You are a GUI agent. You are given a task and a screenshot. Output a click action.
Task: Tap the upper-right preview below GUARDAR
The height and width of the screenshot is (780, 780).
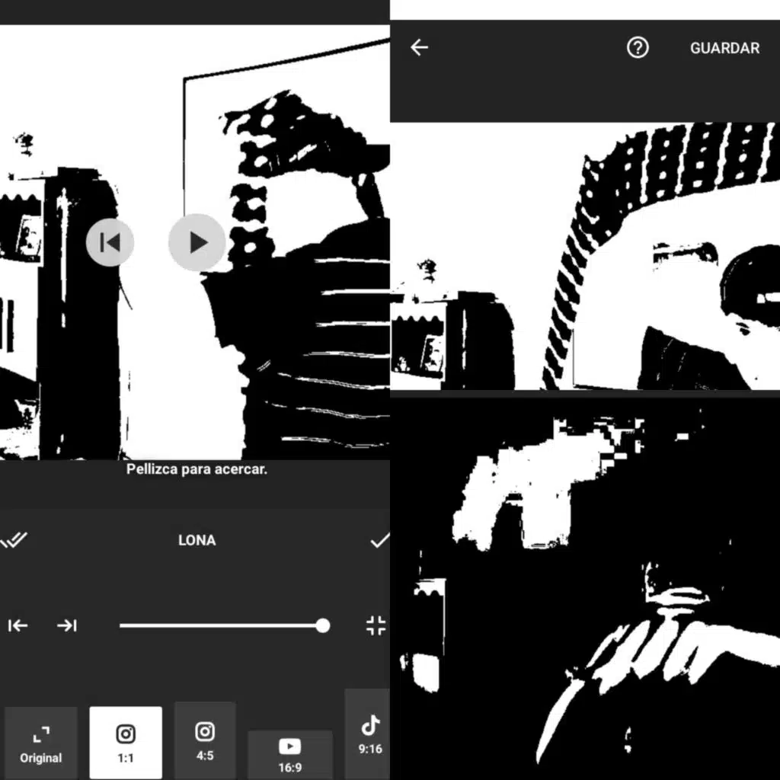pyautogui.click(x=585, y=256)
